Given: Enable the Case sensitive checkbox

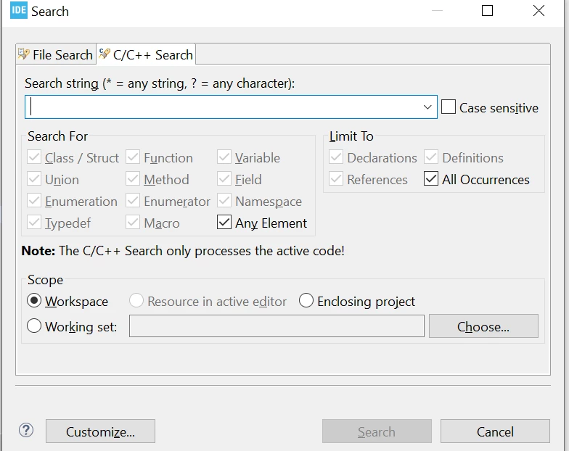Looking at the screenshot, I should (x=449, y=107).
